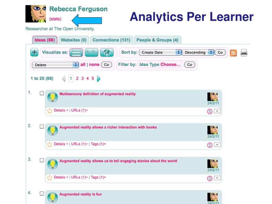Viewport: 272px width, 204px height.
Task: Star the Multisensory definition idea
Action: coord(50,111)
